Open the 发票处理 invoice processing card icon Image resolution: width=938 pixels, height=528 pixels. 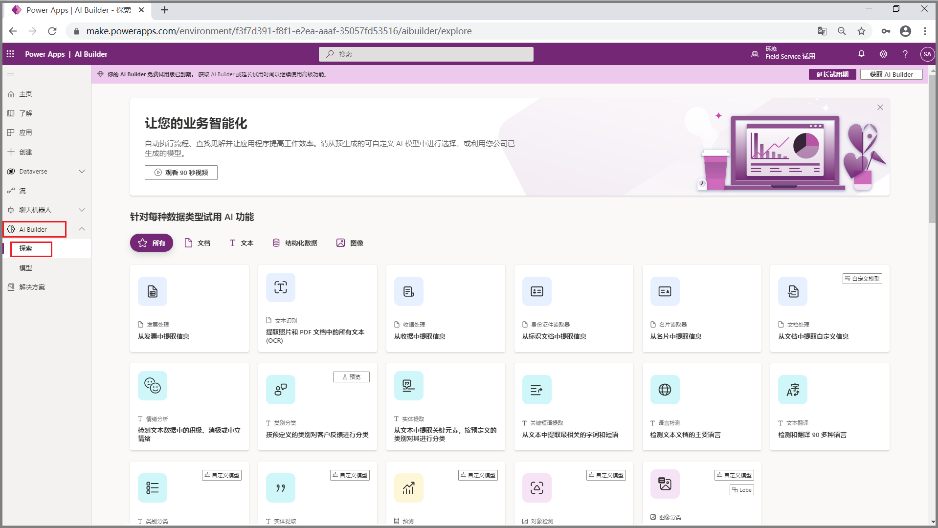[153, 291]
